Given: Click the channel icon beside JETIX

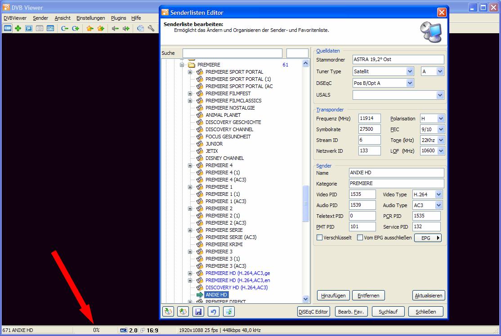Looking at the screenshot, I should point(200,151).
